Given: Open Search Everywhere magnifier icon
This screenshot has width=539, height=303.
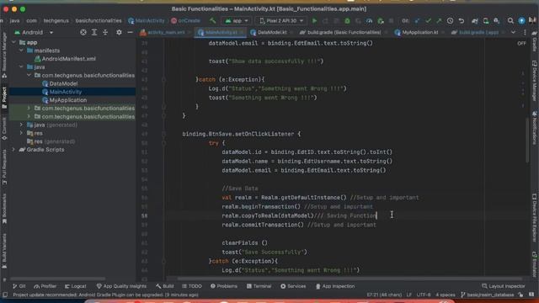Looking at the screenshot, I should 510,21.
